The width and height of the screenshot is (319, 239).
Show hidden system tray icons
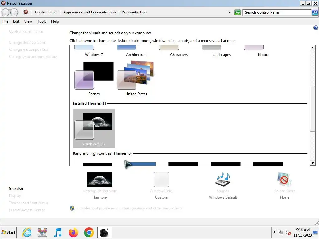274,232
